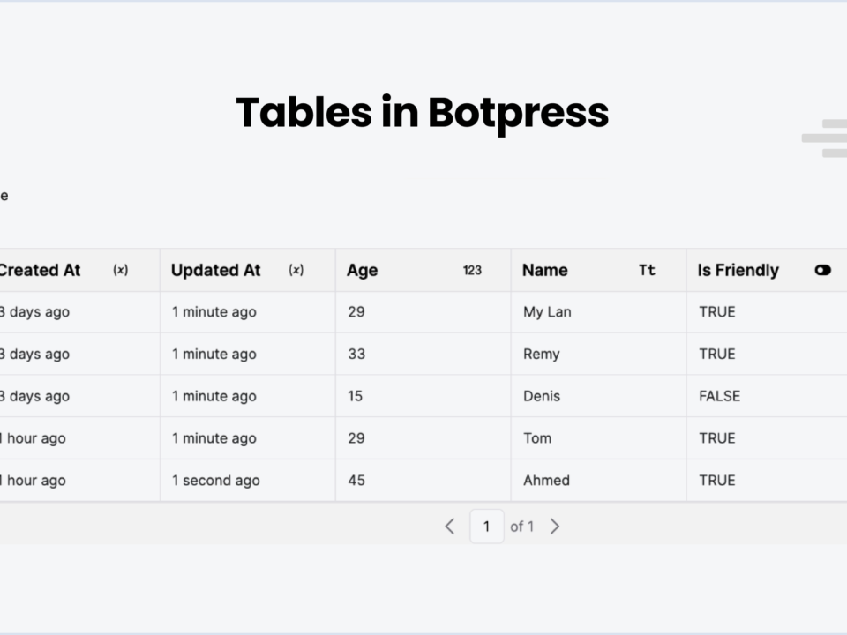The image size is (847, 635).
Task: Expand column options for Created At
Action: (40, 270)
